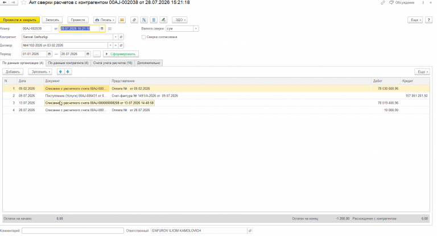This screenshot has height=236, width=437.
Task: Click the Кредит column header
Action: tap(415, 81)
